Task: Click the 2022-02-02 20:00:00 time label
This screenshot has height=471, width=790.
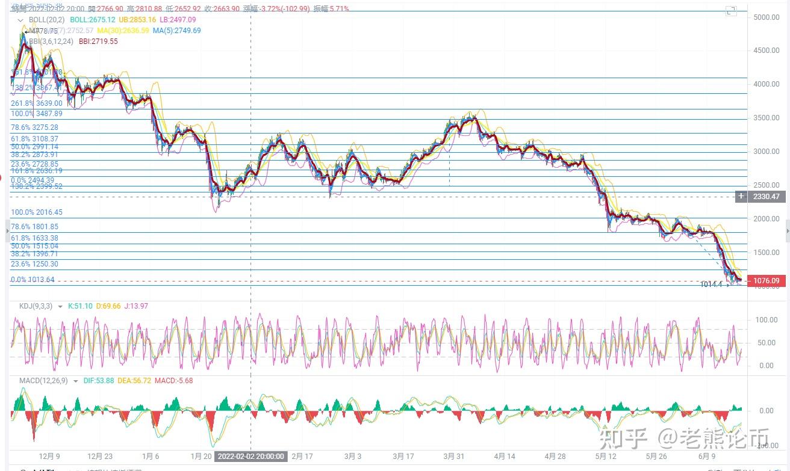Action: (250, 457)
